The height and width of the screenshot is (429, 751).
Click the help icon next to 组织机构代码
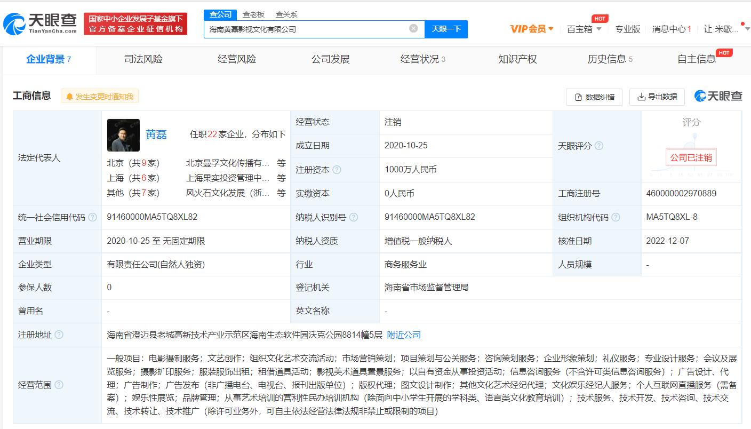click(x=616, y=217)
